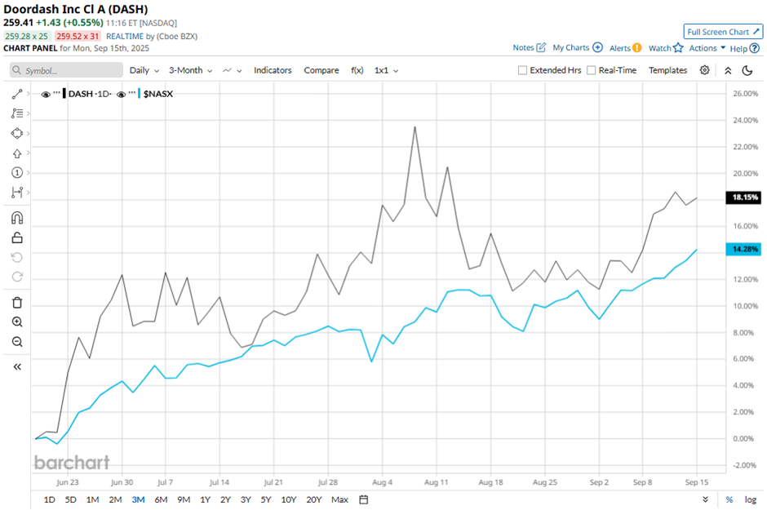Select the 9M time range
This screenshot has height=510, width=767.
click(184, 499)
